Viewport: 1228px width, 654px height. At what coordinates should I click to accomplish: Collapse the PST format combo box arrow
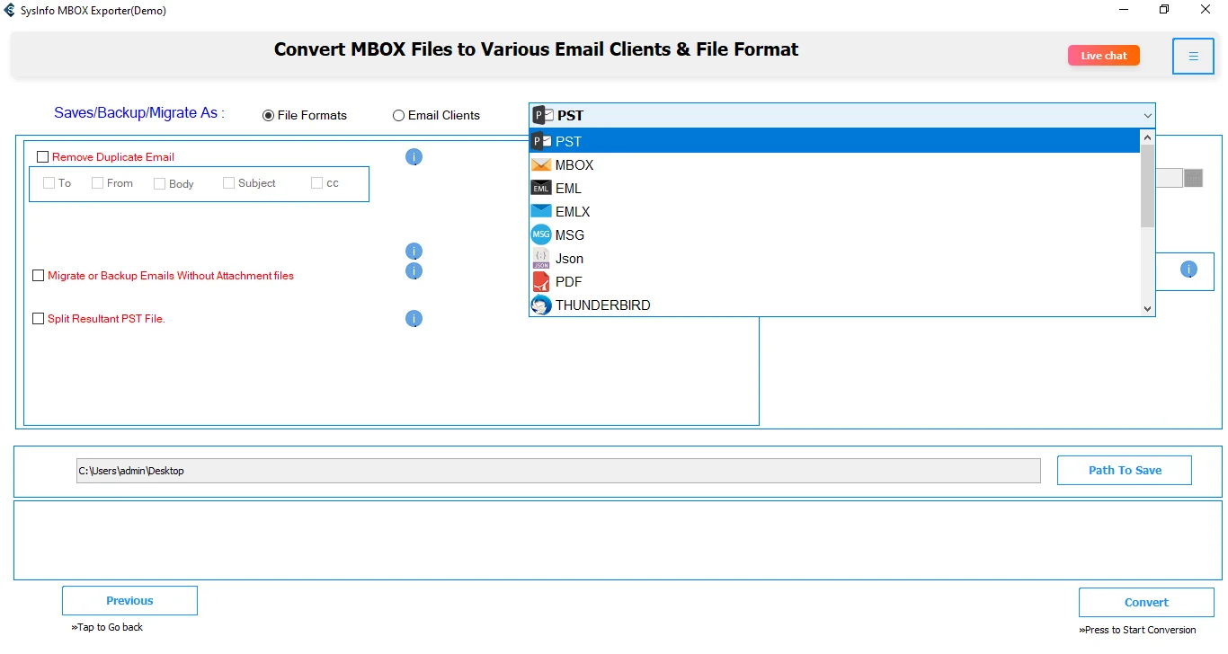[x=1147, y=116]
